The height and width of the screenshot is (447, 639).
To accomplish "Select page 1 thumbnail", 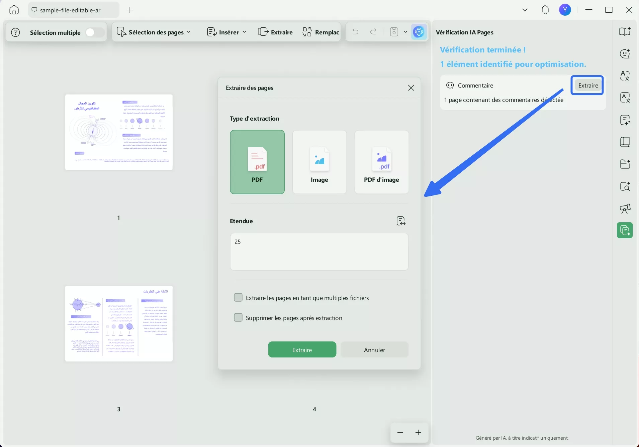I will 119,132.
